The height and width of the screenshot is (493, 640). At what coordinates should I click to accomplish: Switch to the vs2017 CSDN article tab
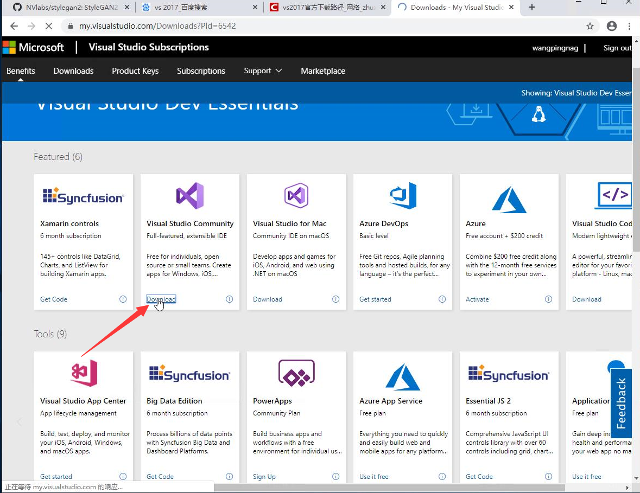[327, 8]
